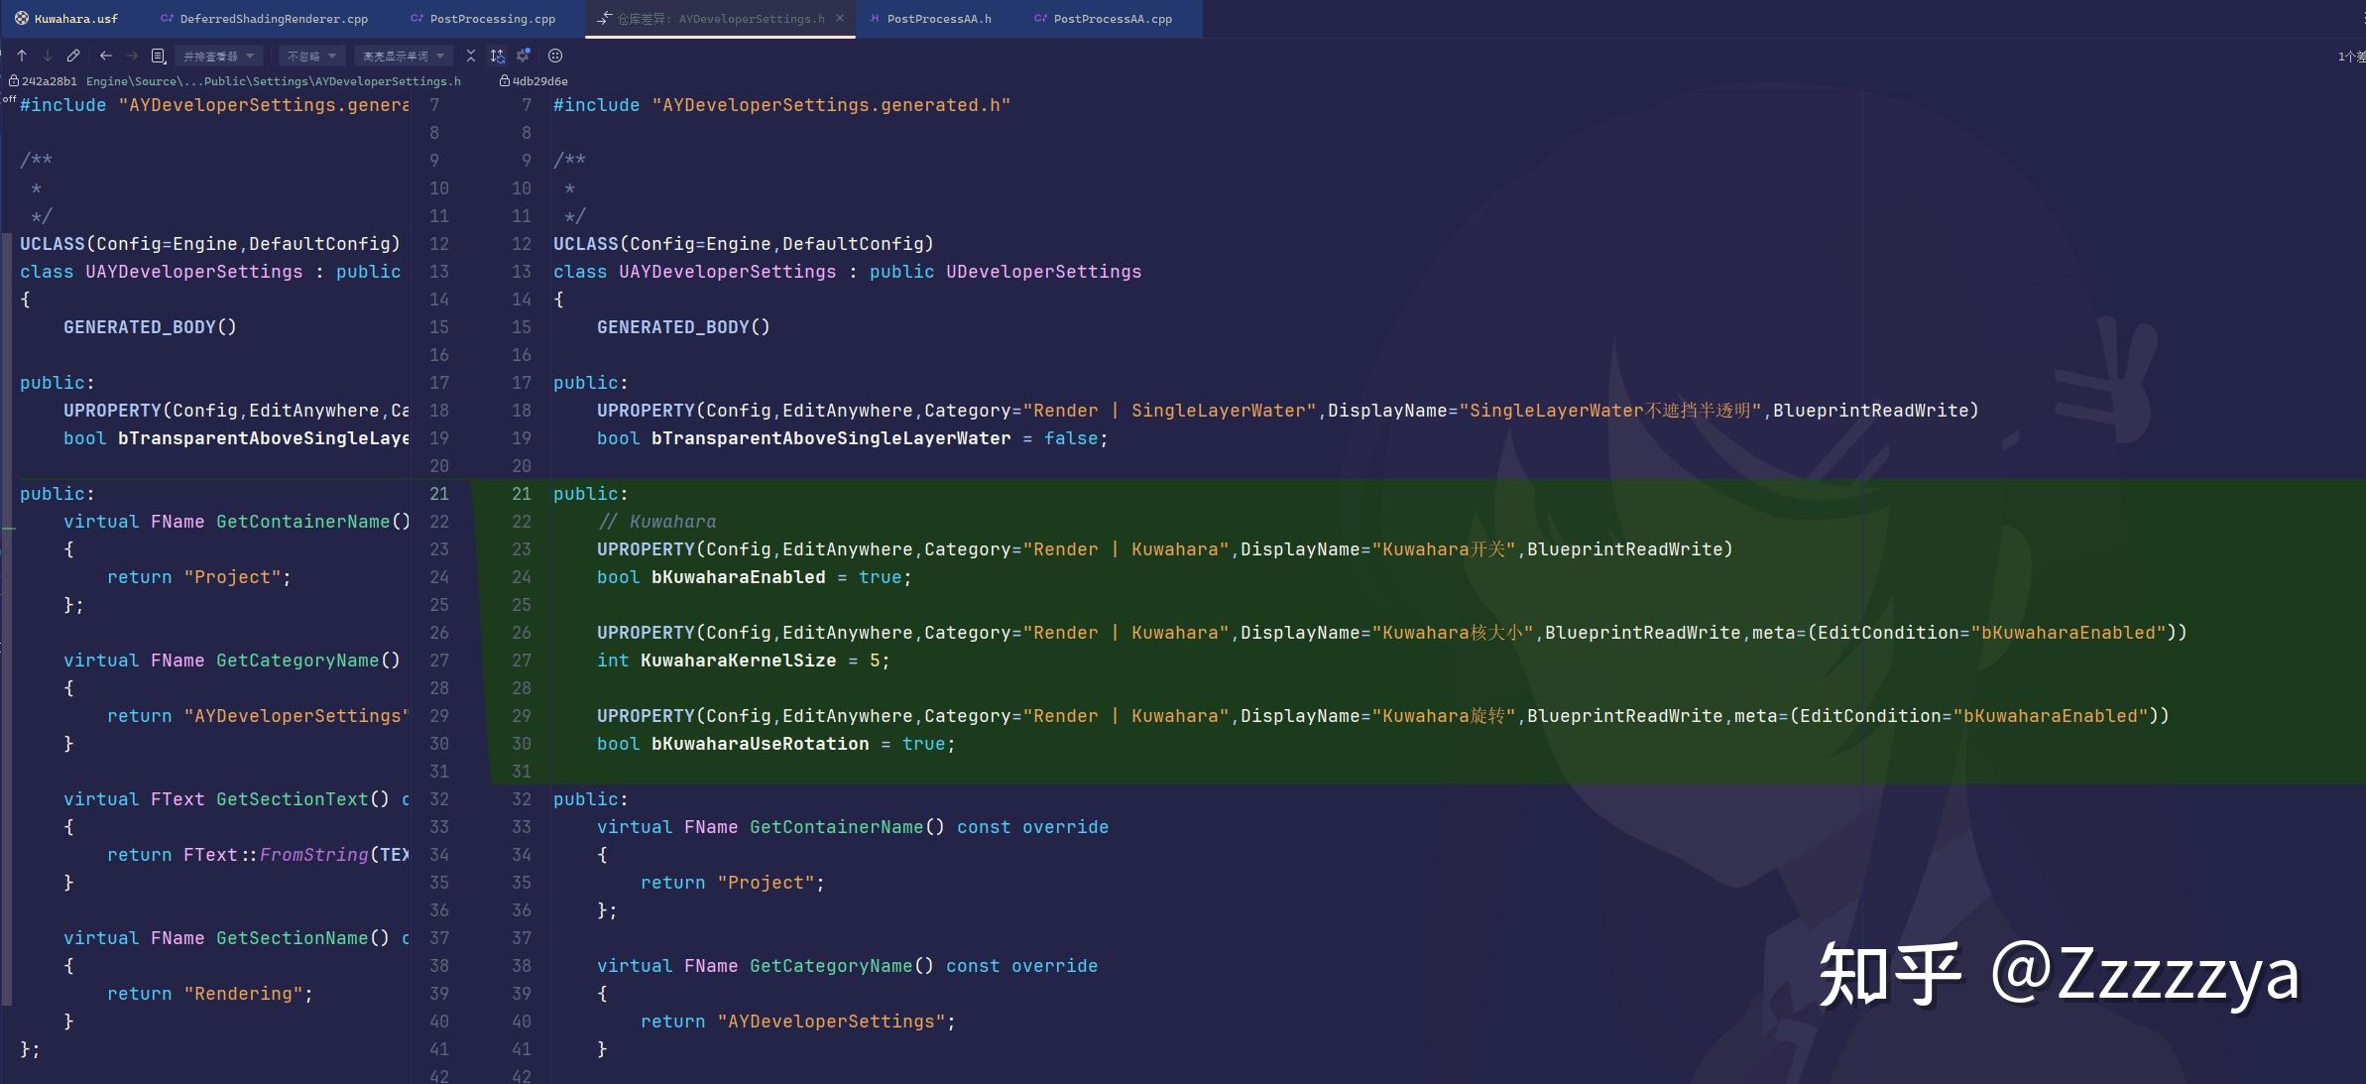The width and height of the screenshot is (2366, 1084).
Task: Open the highlight words dropdown
Action: [404, 56]
